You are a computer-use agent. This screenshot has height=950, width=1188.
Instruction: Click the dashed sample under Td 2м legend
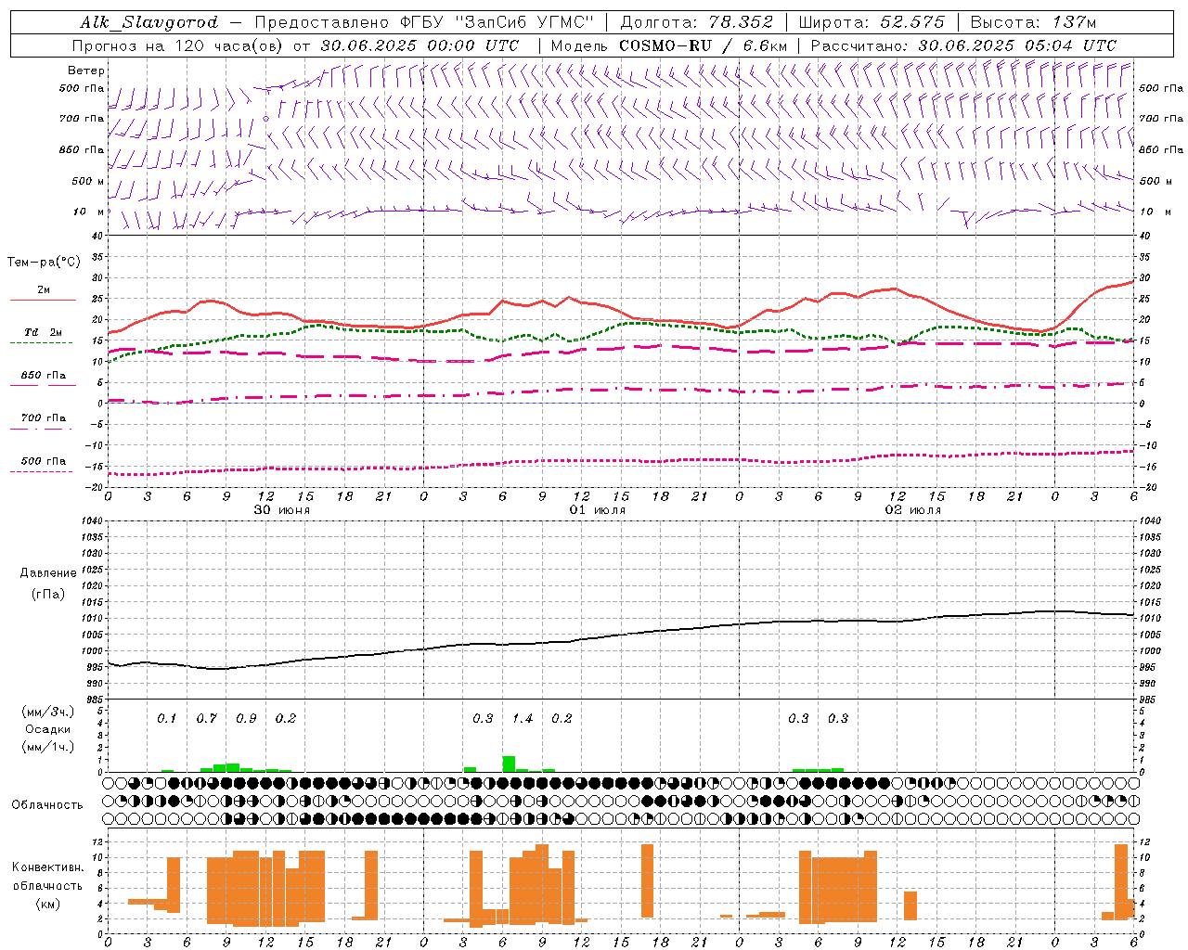click(41, 343)
